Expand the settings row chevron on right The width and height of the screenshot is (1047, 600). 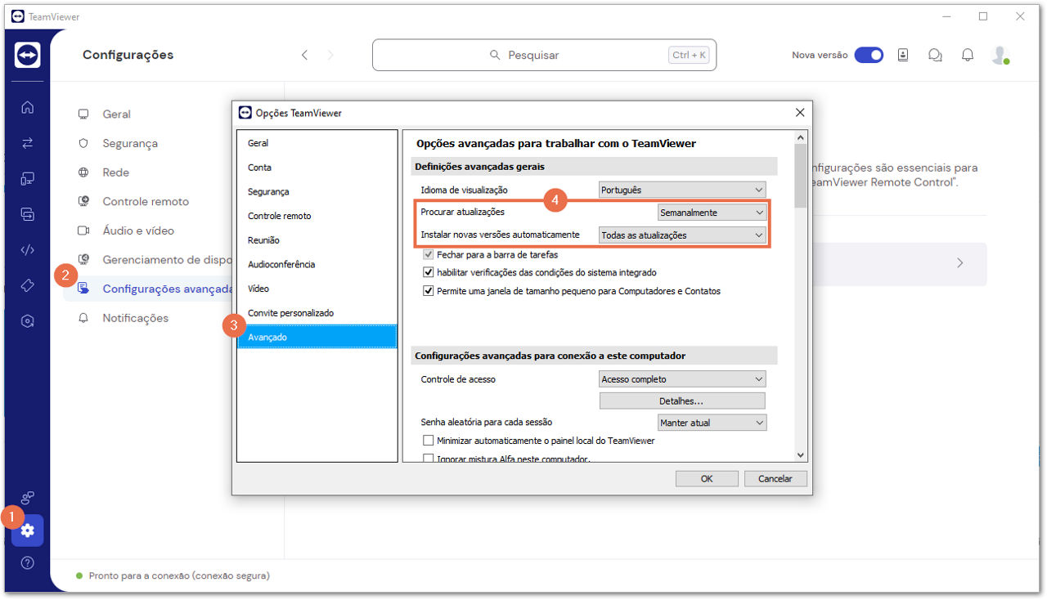[960, 263]
